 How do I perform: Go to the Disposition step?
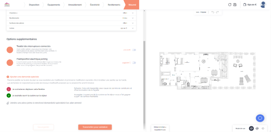pos(34,5)
